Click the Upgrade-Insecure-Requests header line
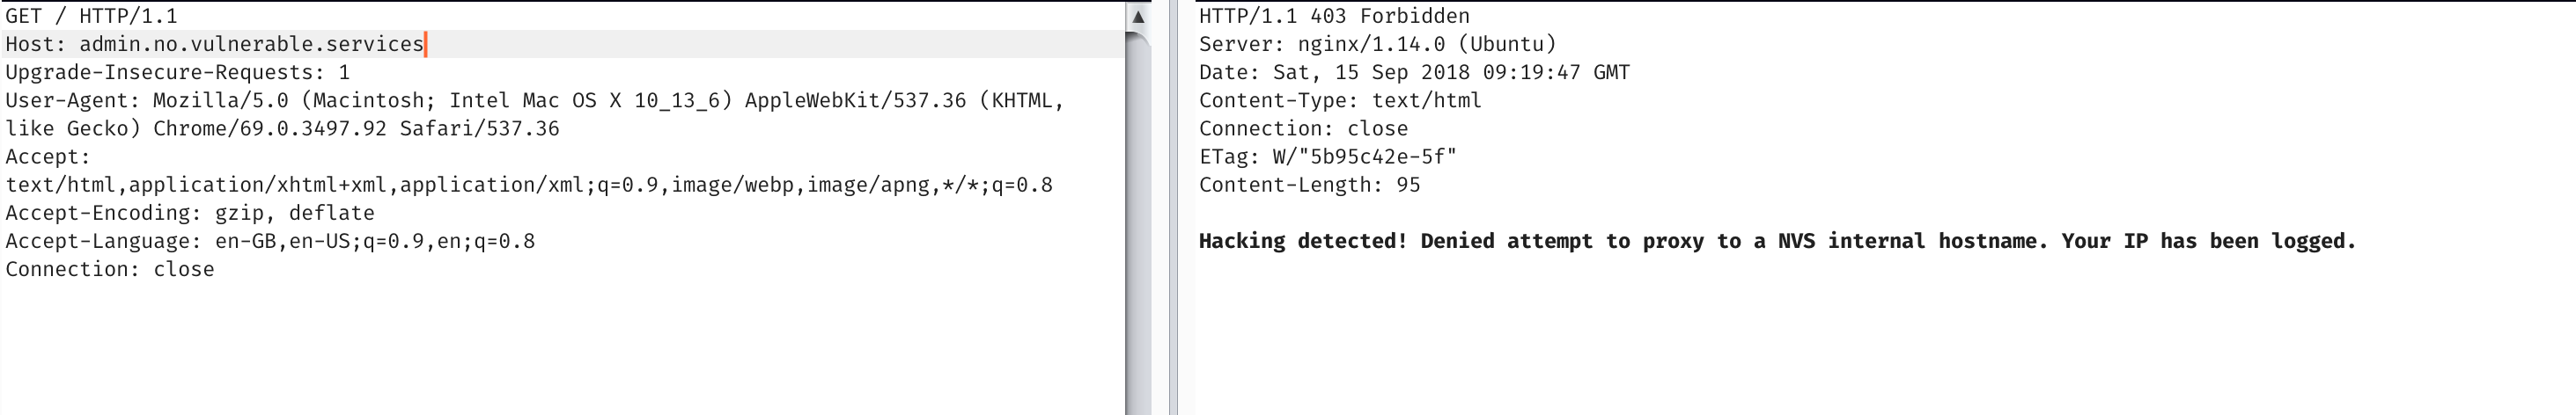Viewport: 2576px width, 415px height. pos(178,72)
